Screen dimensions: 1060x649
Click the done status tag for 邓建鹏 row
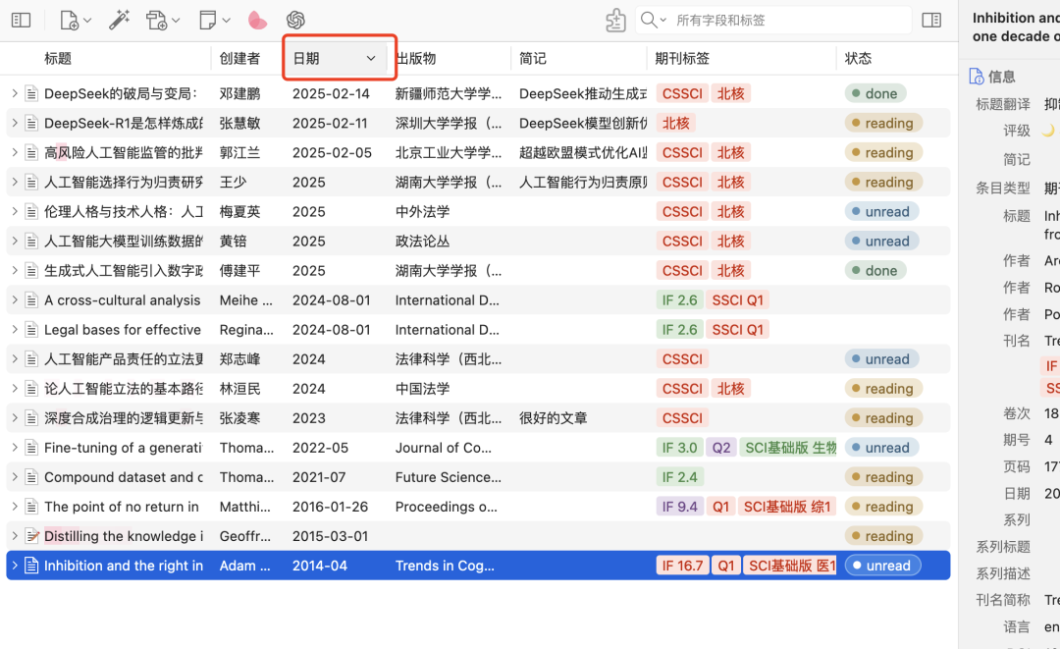[x=874, y=93]
